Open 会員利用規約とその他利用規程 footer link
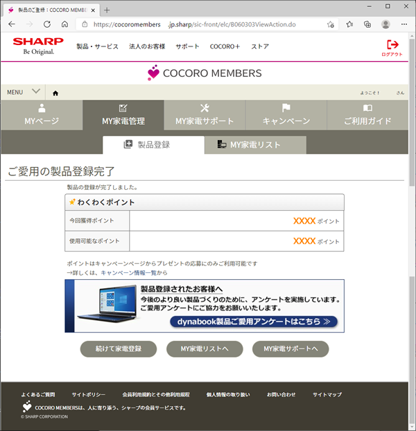The width and height of the screenshot is (416, 431). pyautogui.click(x=156, y=395)
